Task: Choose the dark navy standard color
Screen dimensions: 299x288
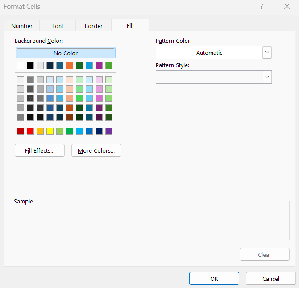Action: [99, 131]
